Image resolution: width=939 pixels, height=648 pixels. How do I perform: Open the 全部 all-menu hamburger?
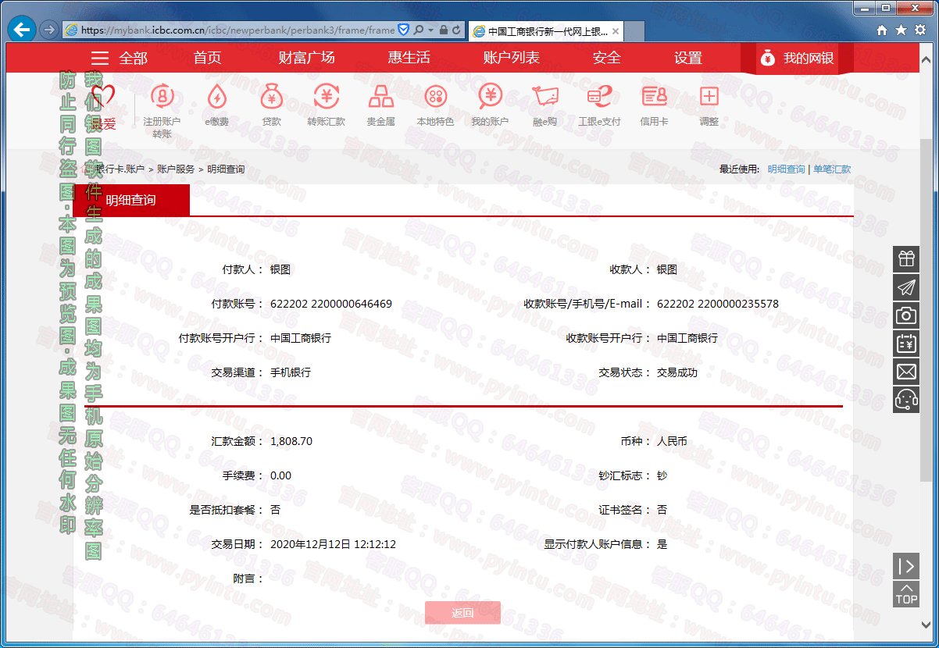pyautogui.click(x=119, y=58)
